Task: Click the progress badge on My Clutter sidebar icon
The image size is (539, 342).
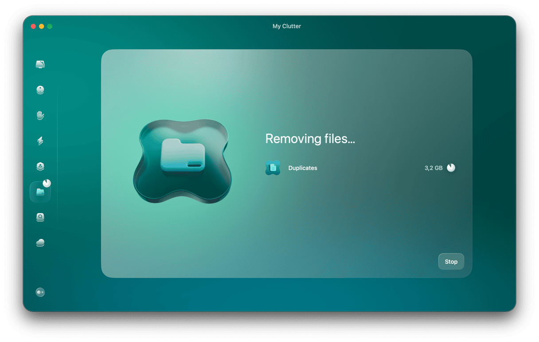Action: (47, 183)
